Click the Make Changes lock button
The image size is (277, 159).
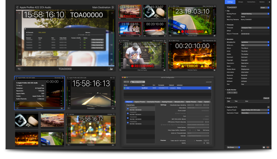pos(138,82)
